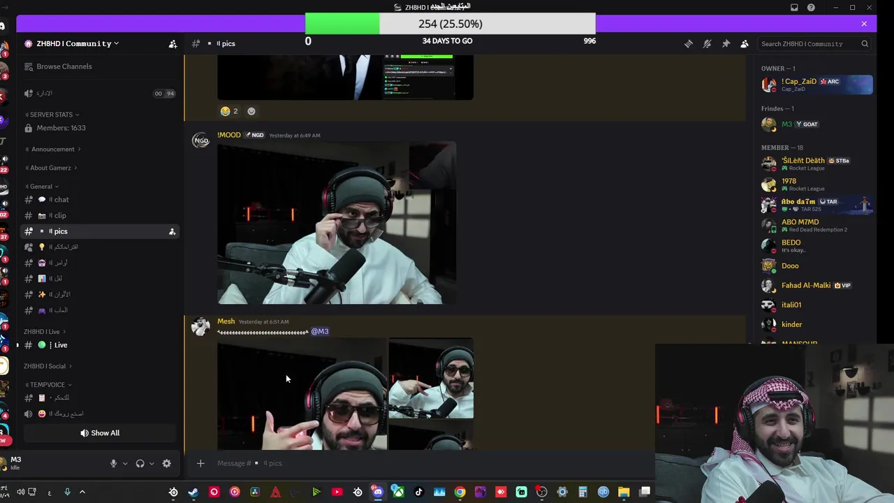
Task: Open Fahad Al-Malki VIP member entry
Action: click(816, 286)
